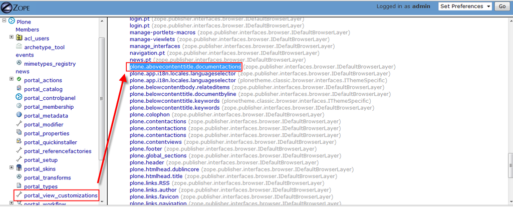Open plone.global_sections link
Viewport: 513px width, 207px height.
158,156
